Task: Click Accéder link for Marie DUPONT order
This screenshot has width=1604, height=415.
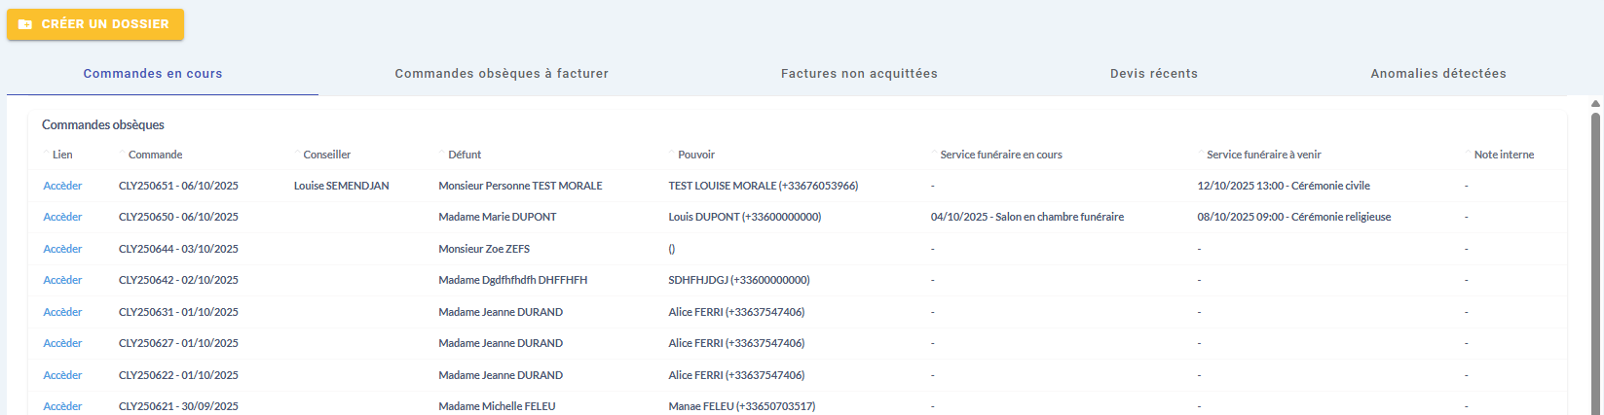Action: point(62,217)
